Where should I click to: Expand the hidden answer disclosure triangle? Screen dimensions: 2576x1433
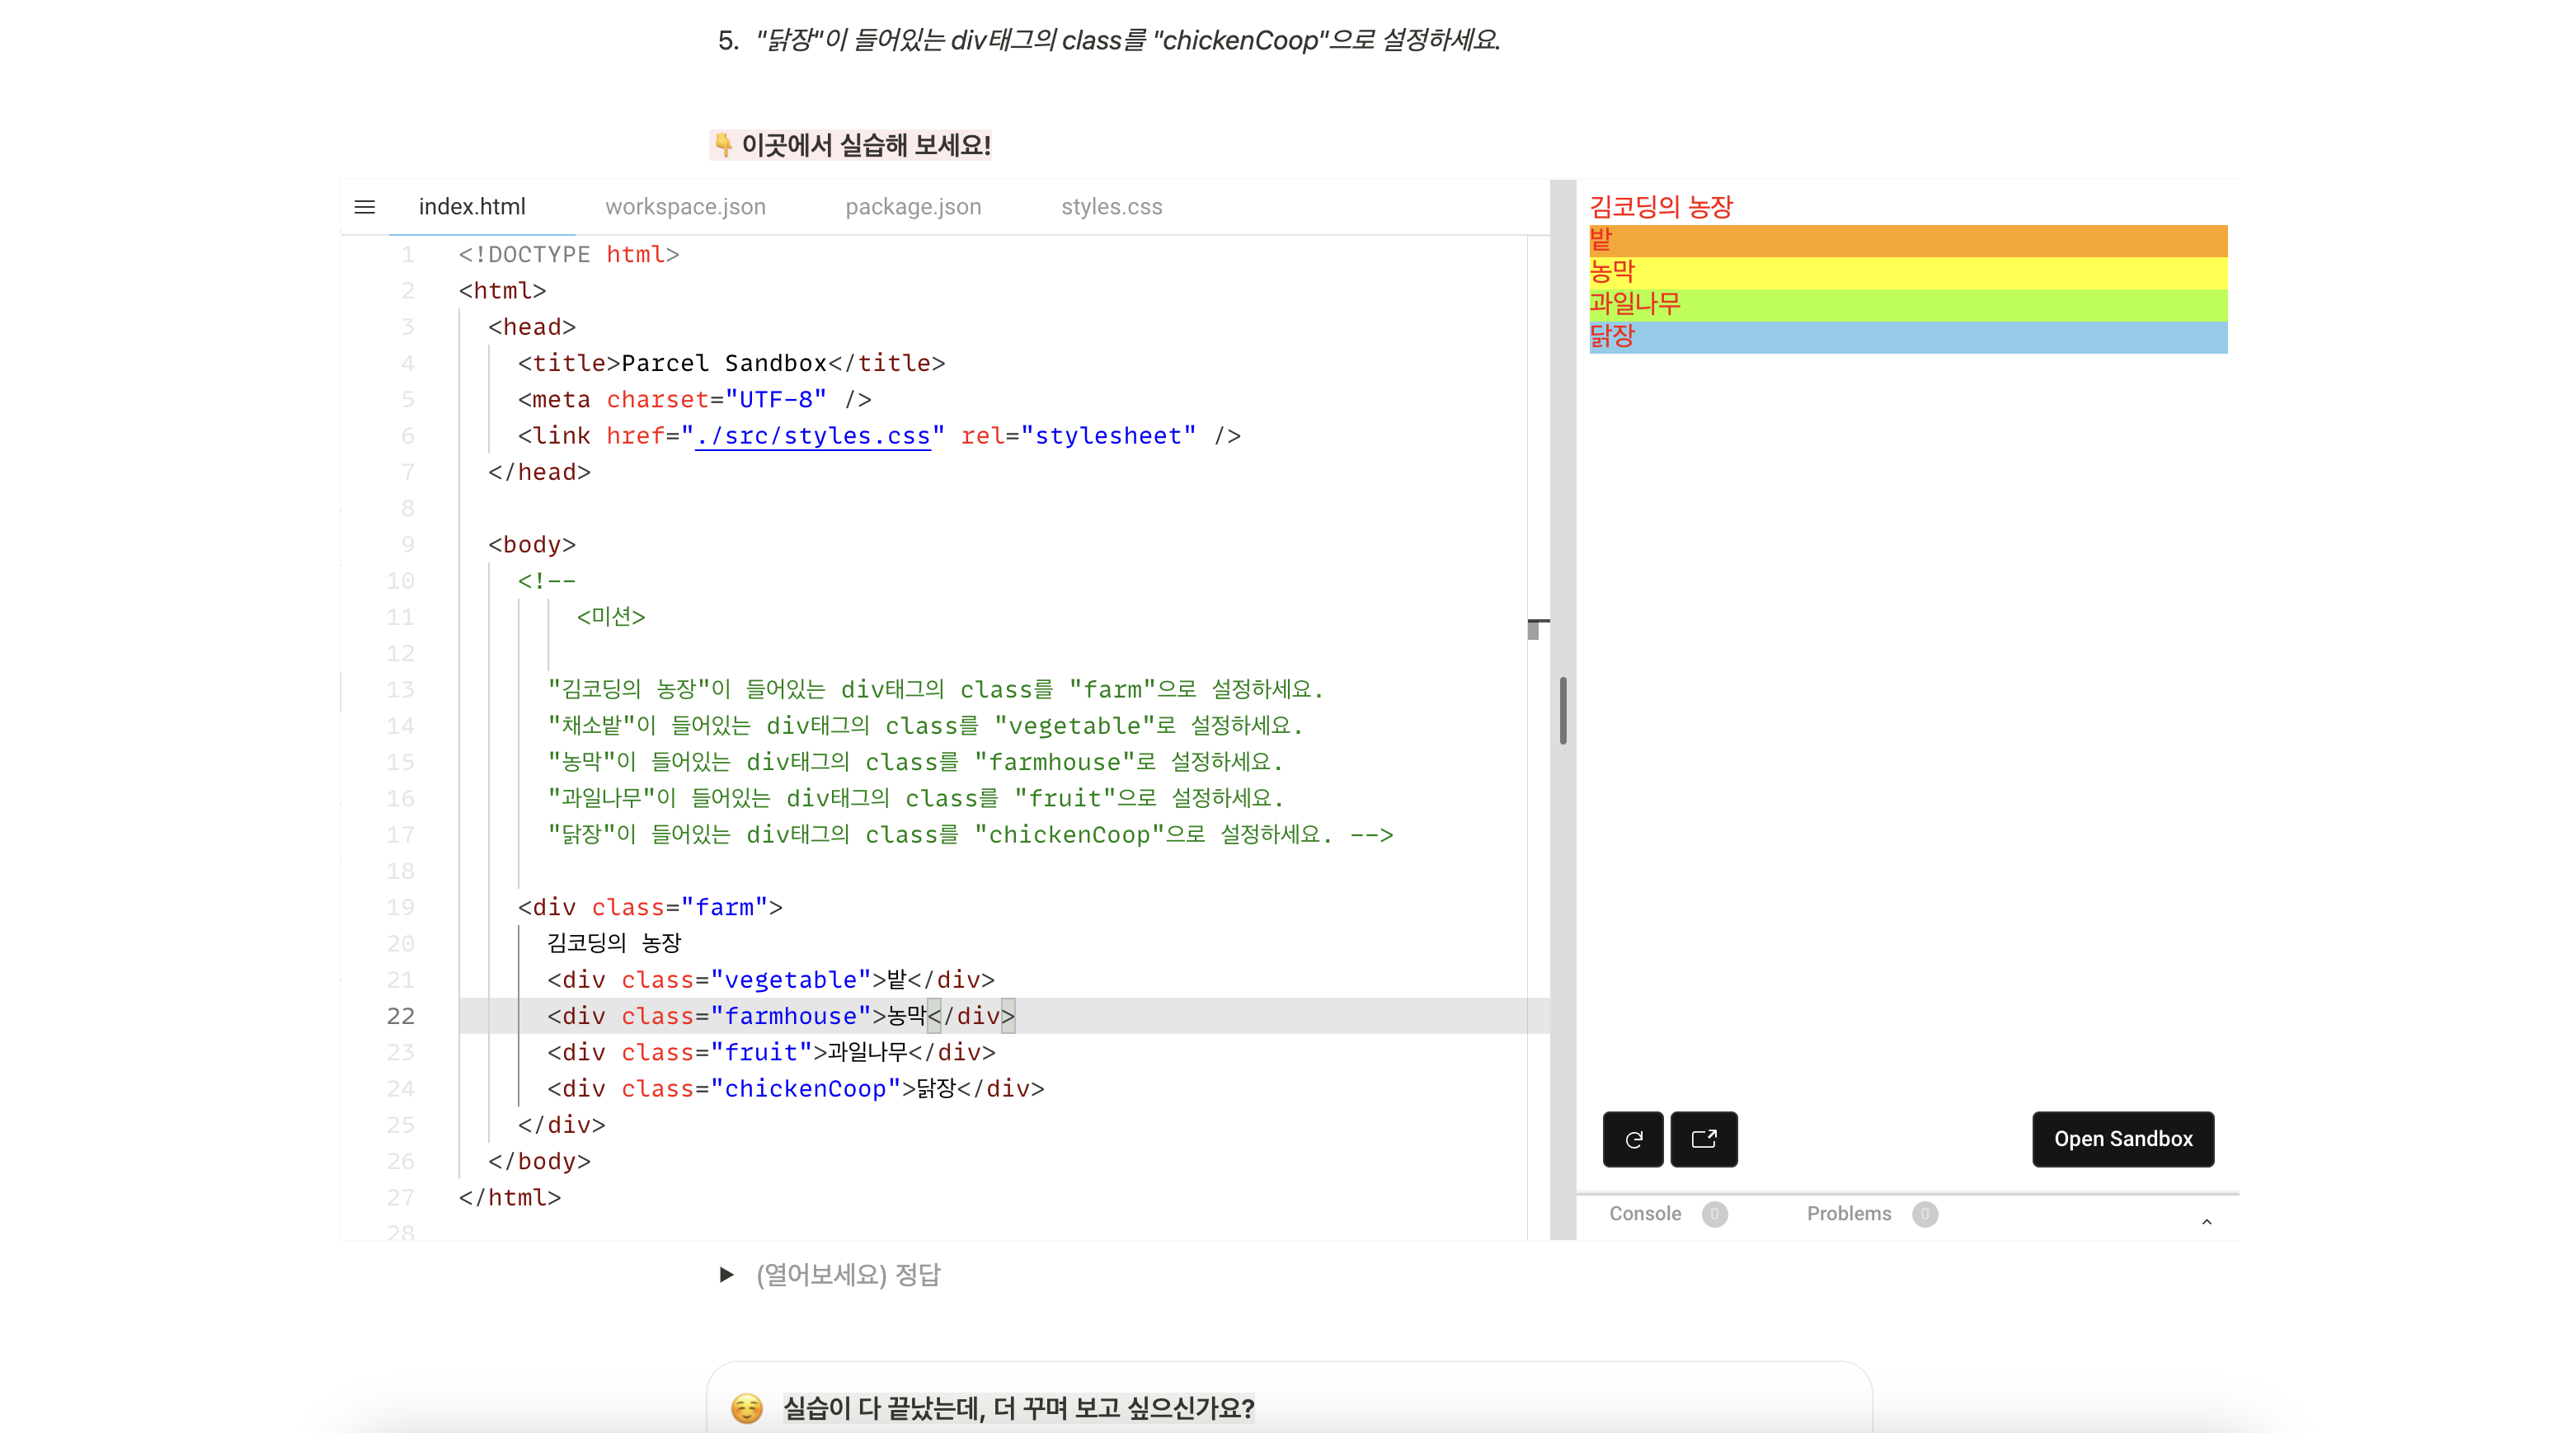coord(726,1274)
